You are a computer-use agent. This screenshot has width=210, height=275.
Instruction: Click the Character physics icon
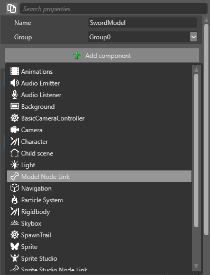15,141
